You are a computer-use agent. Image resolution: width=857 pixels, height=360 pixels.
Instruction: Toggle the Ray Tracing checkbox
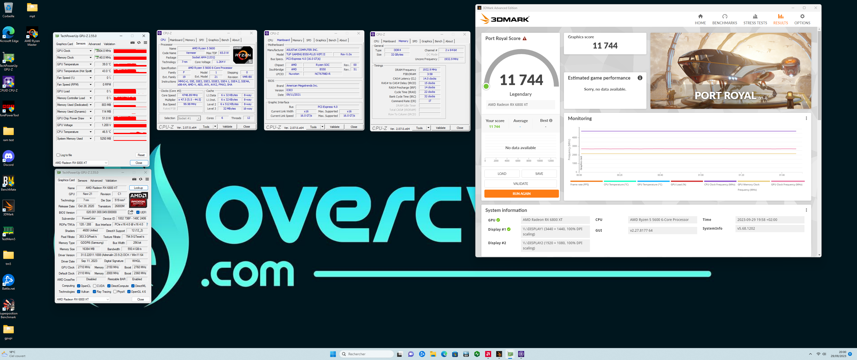tap(95, 292)
